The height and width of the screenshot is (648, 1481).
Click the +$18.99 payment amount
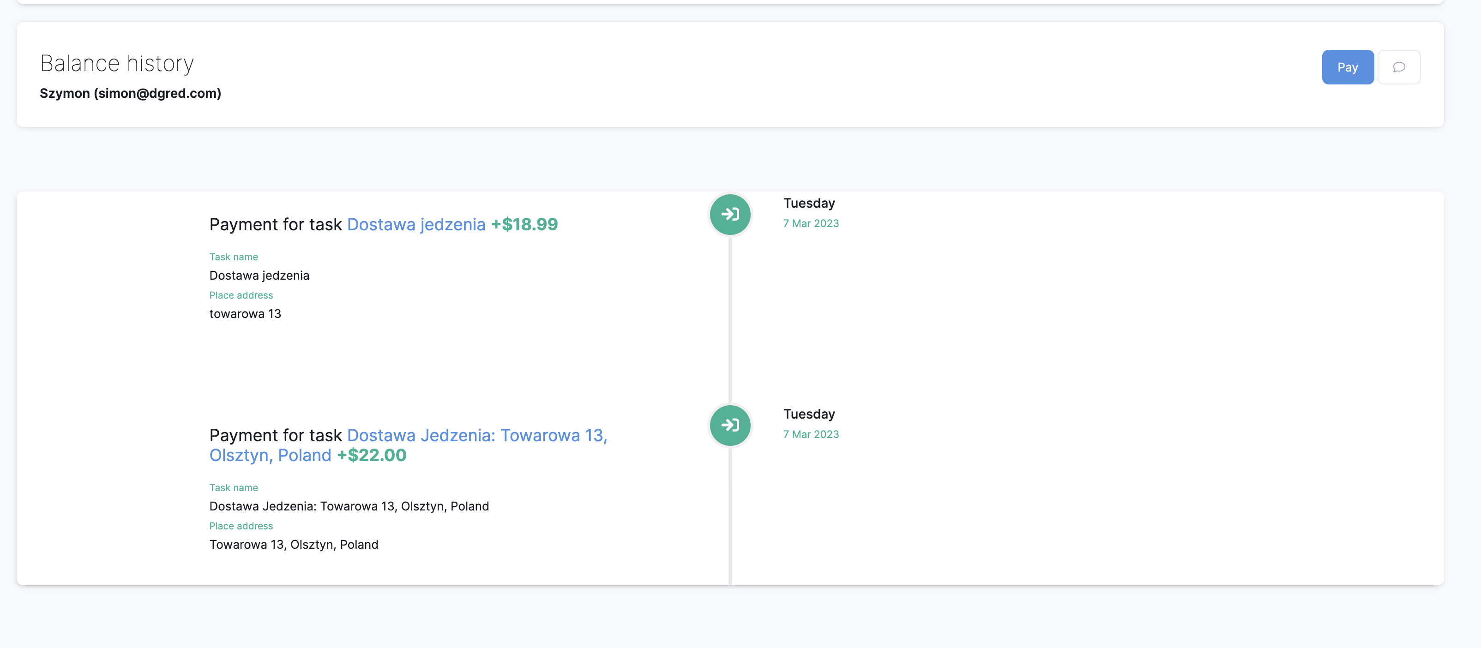(x=524, y=224)
